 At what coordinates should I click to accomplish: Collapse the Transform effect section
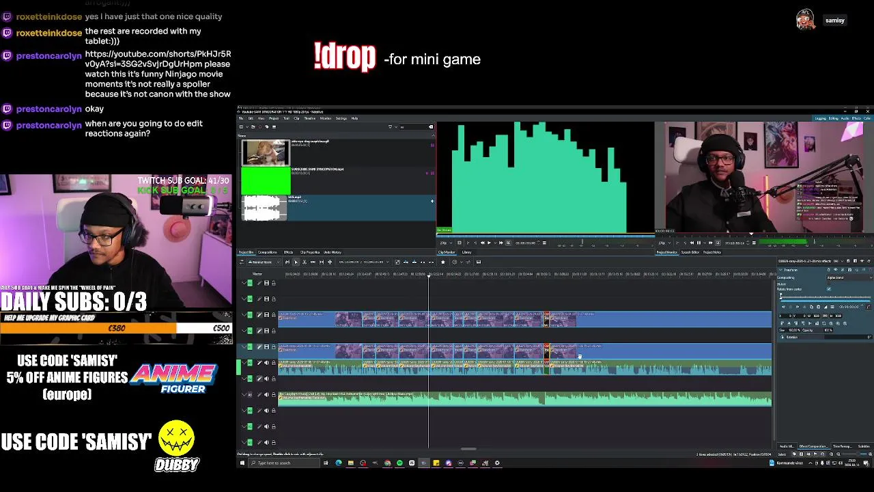(780, 270)
